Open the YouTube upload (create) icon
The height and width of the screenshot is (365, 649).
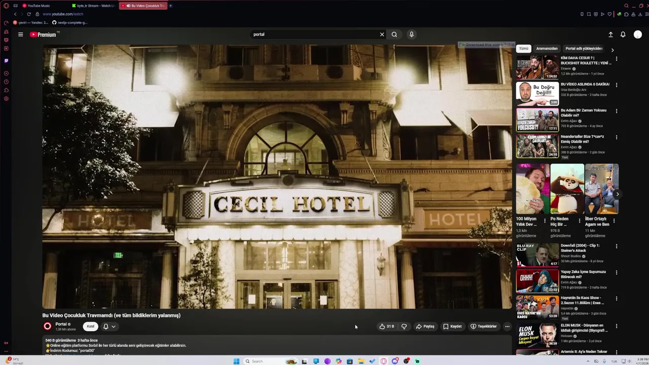610,34
